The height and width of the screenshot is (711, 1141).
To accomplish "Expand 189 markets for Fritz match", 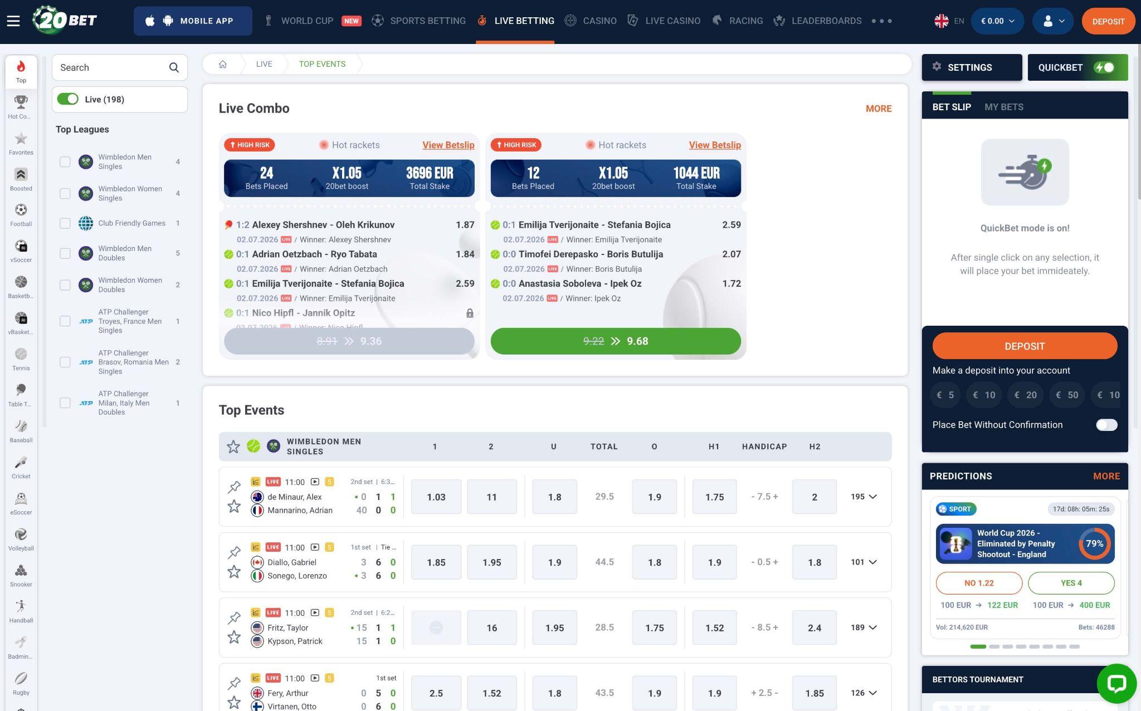I will 864,627.
